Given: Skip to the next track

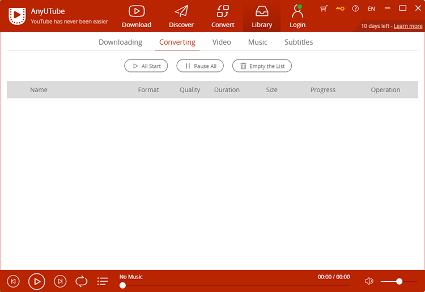Looking at the screenshot, I should pos(60,281).
